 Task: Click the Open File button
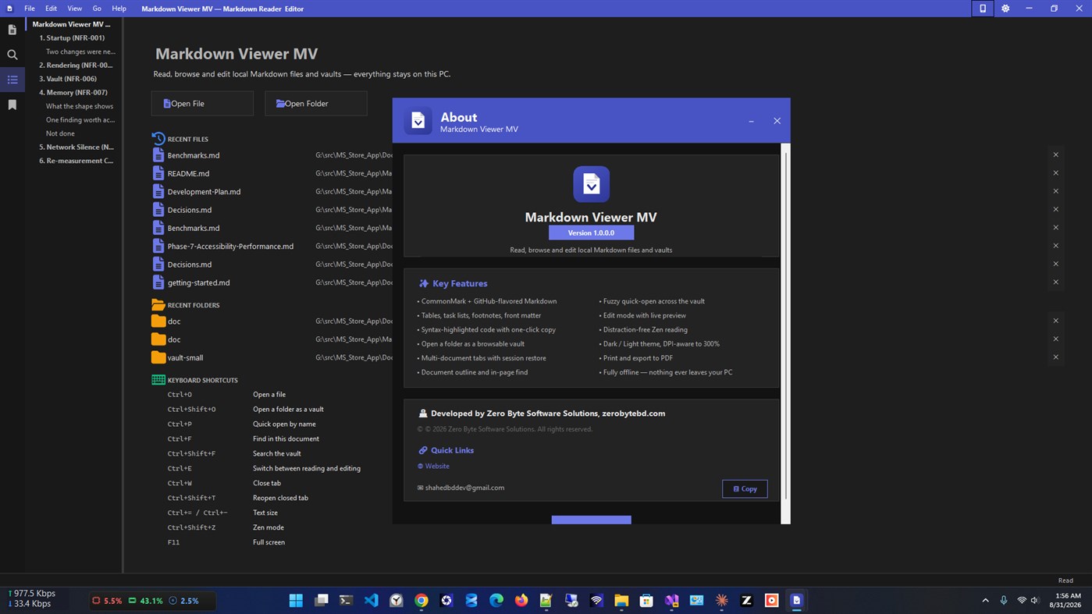click(202, 103)
